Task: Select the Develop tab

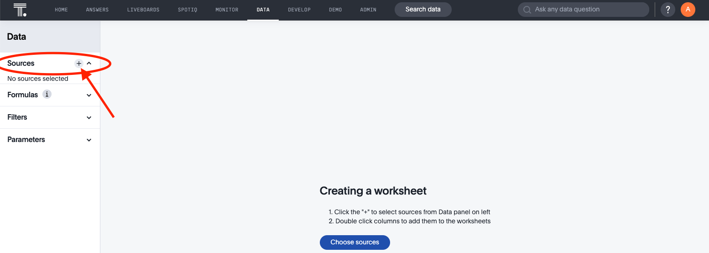Action: (x=299, y=10)
